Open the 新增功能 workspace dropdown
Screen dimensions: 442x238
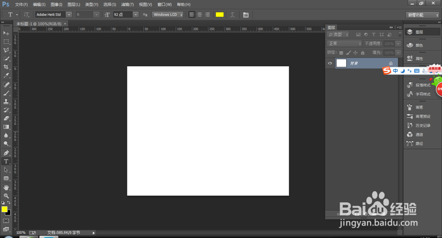[423, 15]
